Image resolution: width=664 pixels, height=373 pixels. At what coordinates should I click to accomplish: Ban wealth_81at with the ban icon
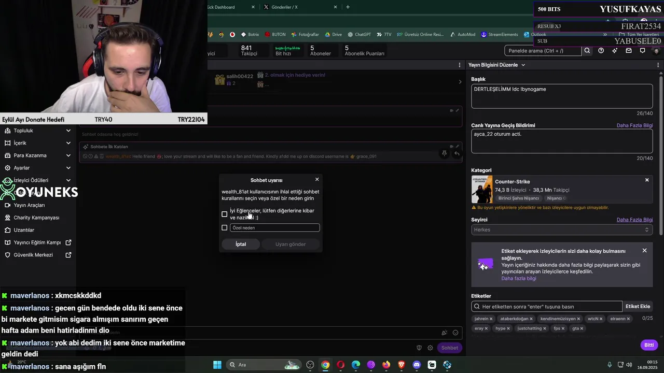(85, 156)
